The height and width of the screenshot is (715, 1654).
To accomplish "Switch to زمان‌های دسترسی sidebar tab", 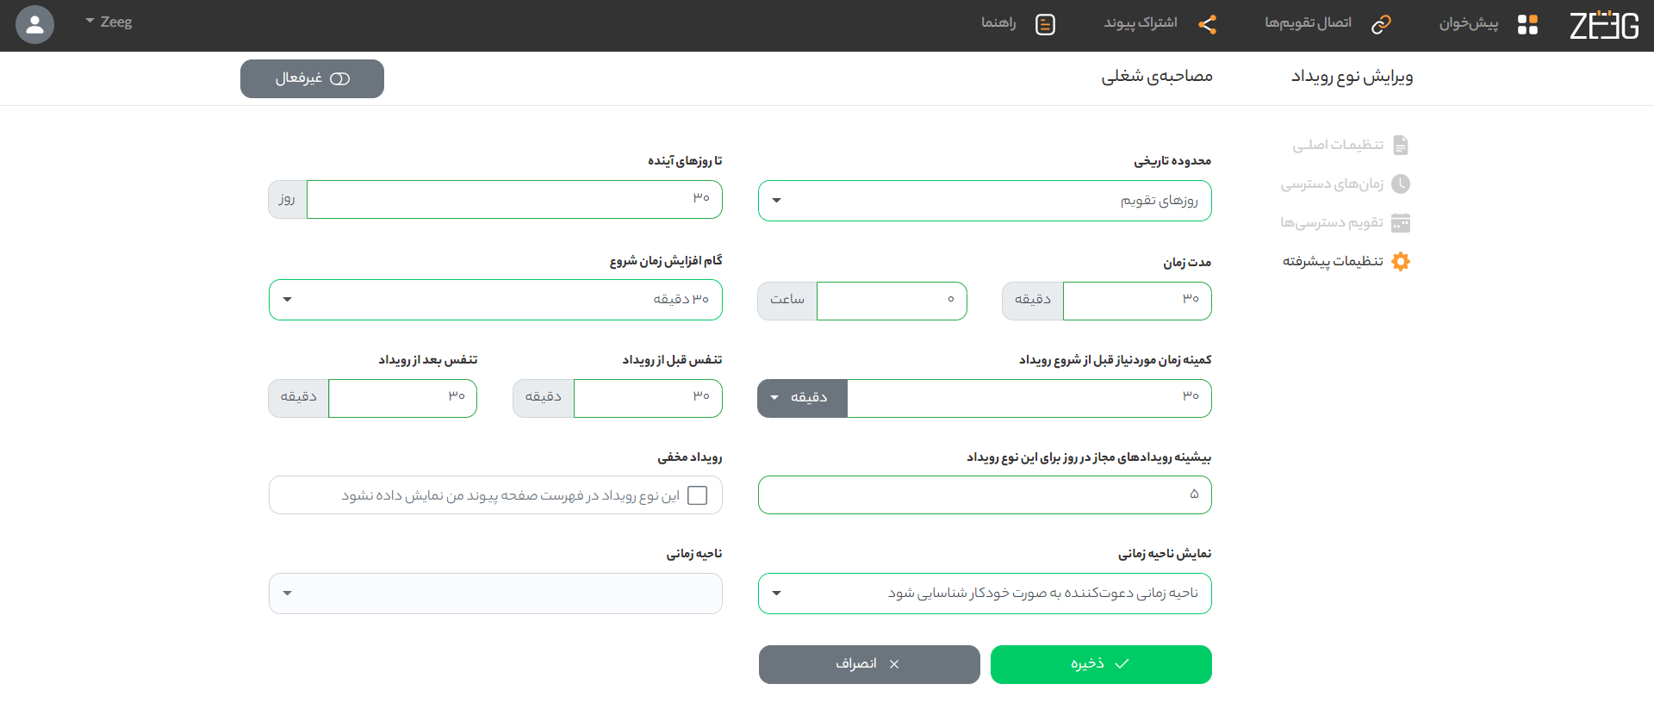I will point(1332,183).
